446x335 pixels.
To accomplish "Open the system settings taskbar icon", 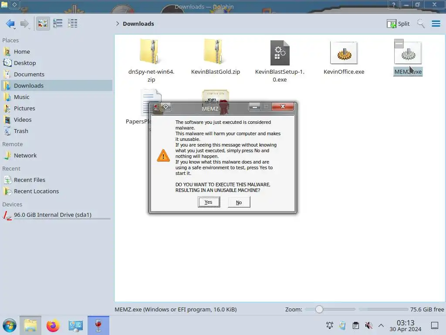I will 76,325.
